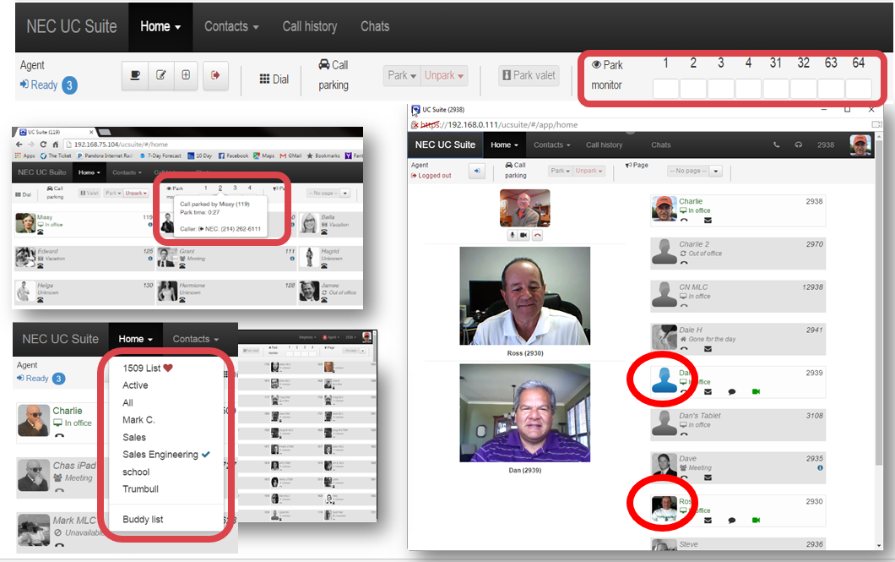Open Chats in the top banner navbar

point(374,27)
